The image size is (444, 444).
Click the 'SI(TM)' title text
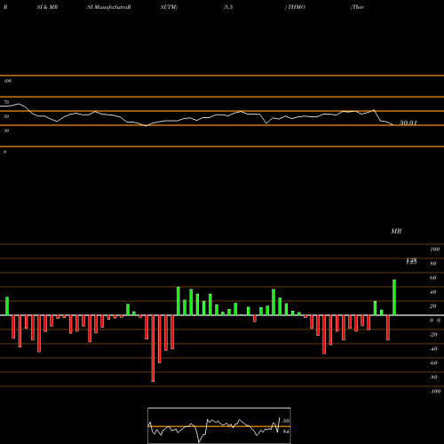point(169,7)
